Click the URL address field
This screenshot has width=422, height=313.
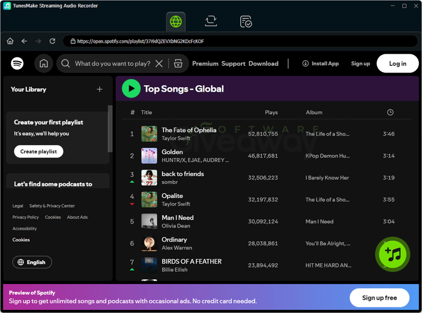240,41
